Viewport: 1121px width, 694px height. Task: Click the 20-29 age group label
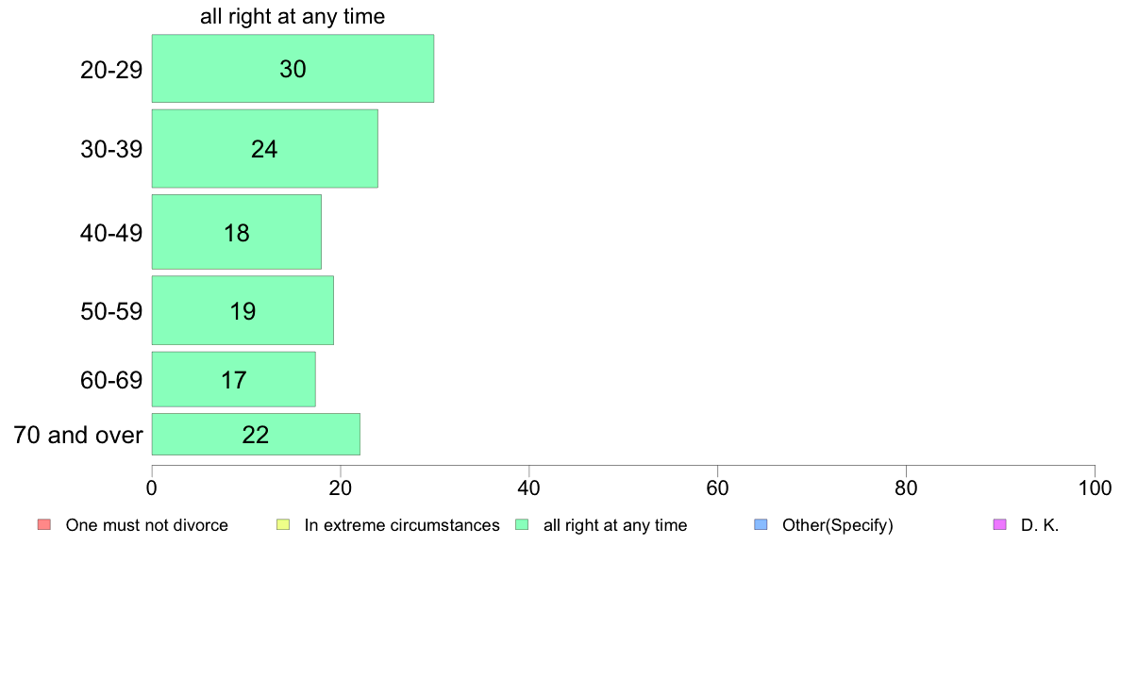[111, 70]
